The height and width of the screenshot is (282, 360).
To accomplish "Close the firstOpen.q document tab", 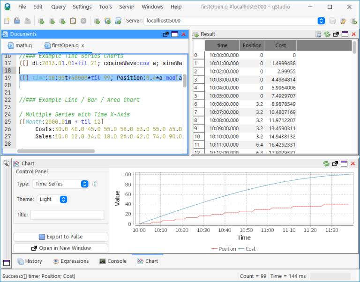I will coord(83,45).
